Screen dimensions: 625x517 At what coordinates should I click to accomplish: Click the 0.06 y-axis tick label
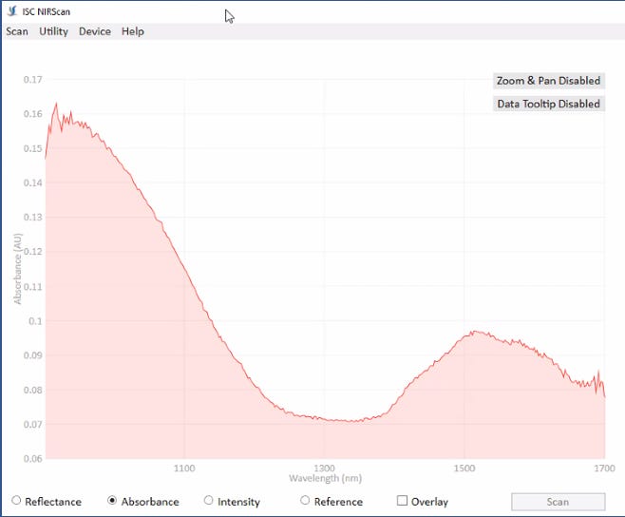point(32,459)
